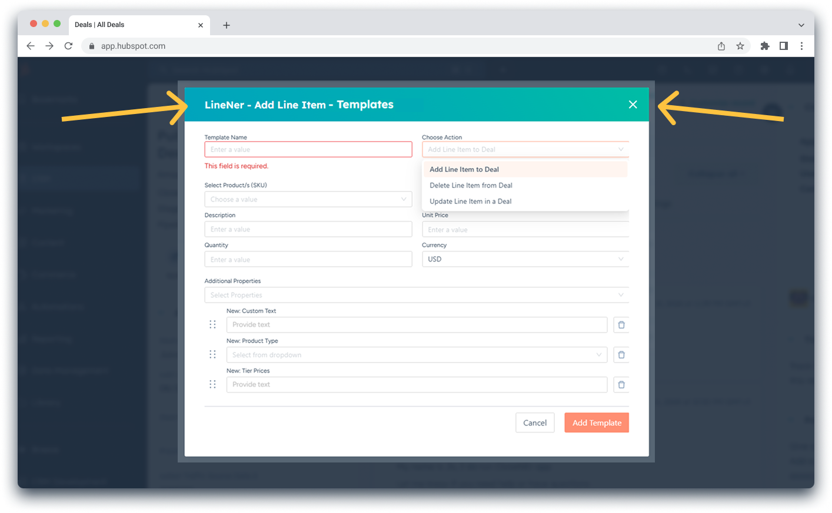Open the Select Product/s (SKU) dropdown
The image size is (832, 513).
click(x=308, y=199)
